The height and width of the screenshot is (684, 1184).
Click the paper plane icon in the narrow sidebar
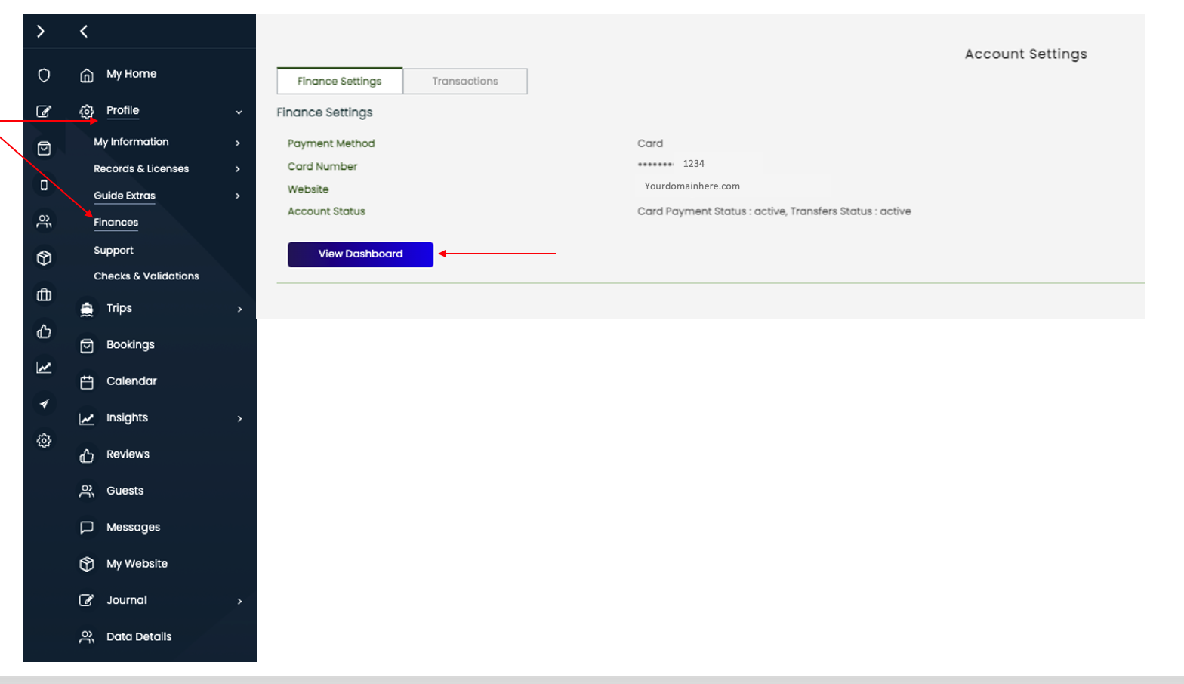(x=44, y=404)
